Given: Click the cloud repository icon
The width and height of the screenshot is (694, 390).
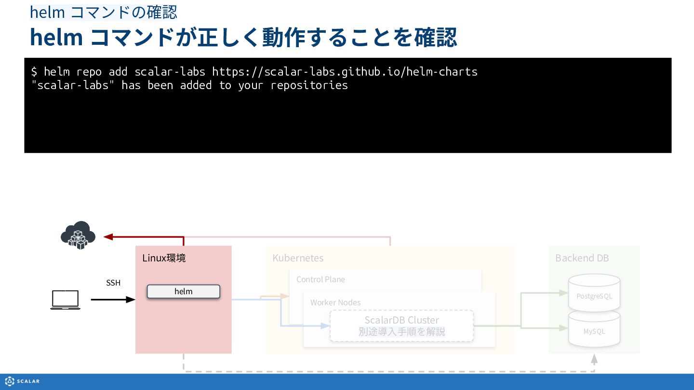Looking at the screenshot, I should pos(78,235).
